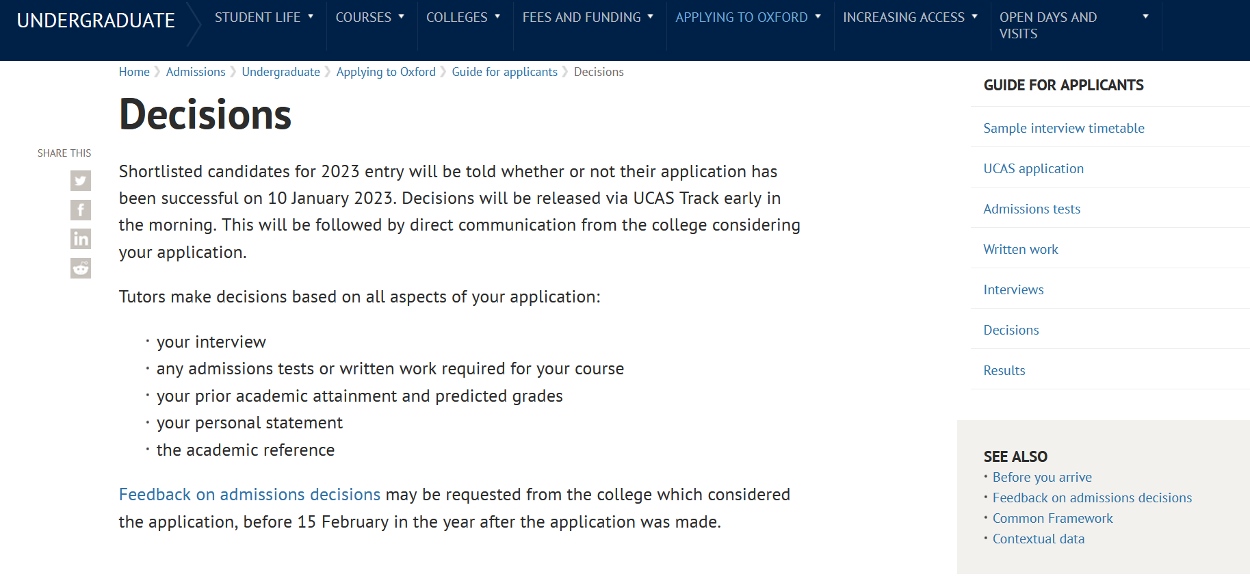Open the Written work sidebar link
This screenshot has width=1250, height=581.
pos(1021,249)
